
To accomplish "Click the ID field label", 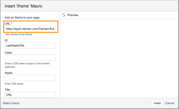I will click(6, 40).
